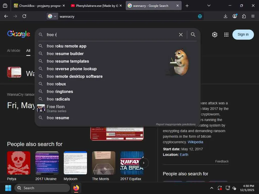This screenshot has width=259, height=194.
Task: Go back with the browser back arrow
Action: coord(6,16)
